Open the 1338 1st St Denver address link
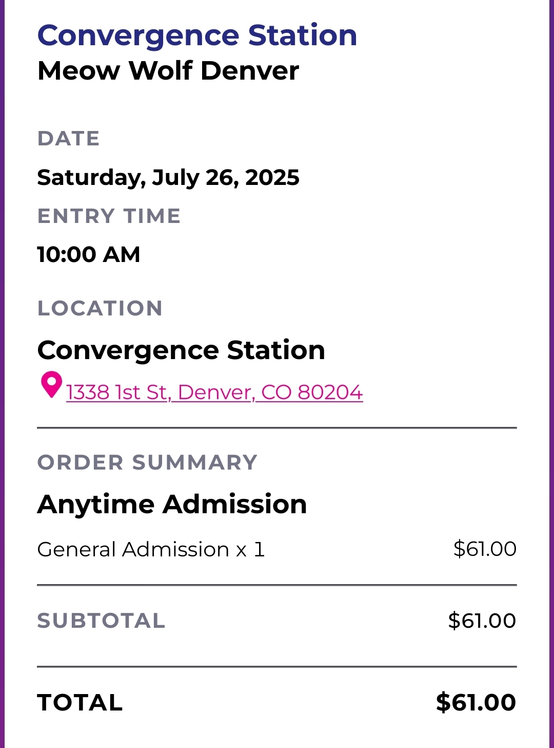Image resolution: width=554 pixels, height=748 pixels. tap(214, 392)
